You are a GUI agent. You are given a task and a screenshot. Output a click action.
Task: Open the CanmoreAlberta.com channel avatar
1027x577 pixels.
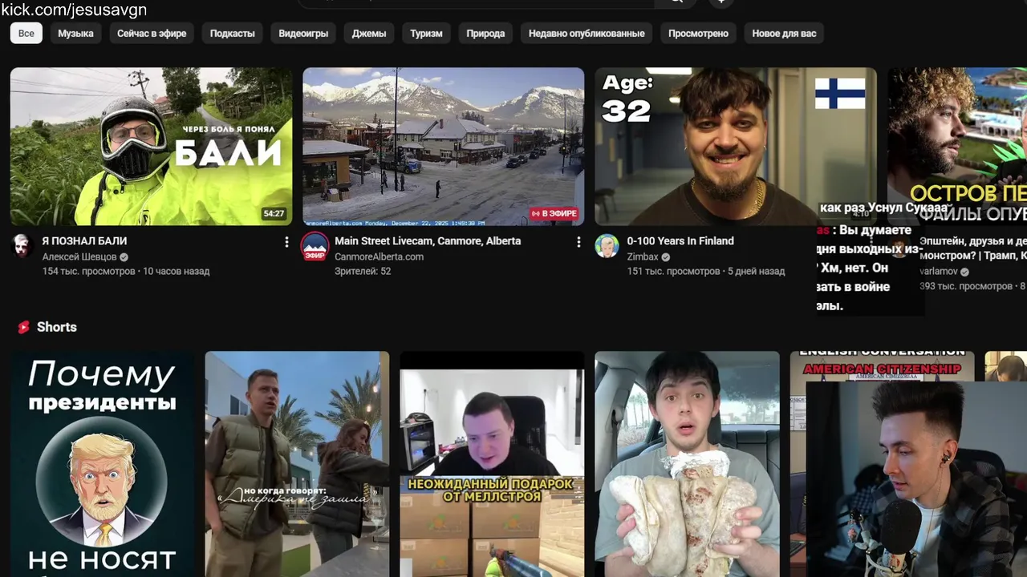[x=315, y=246]
